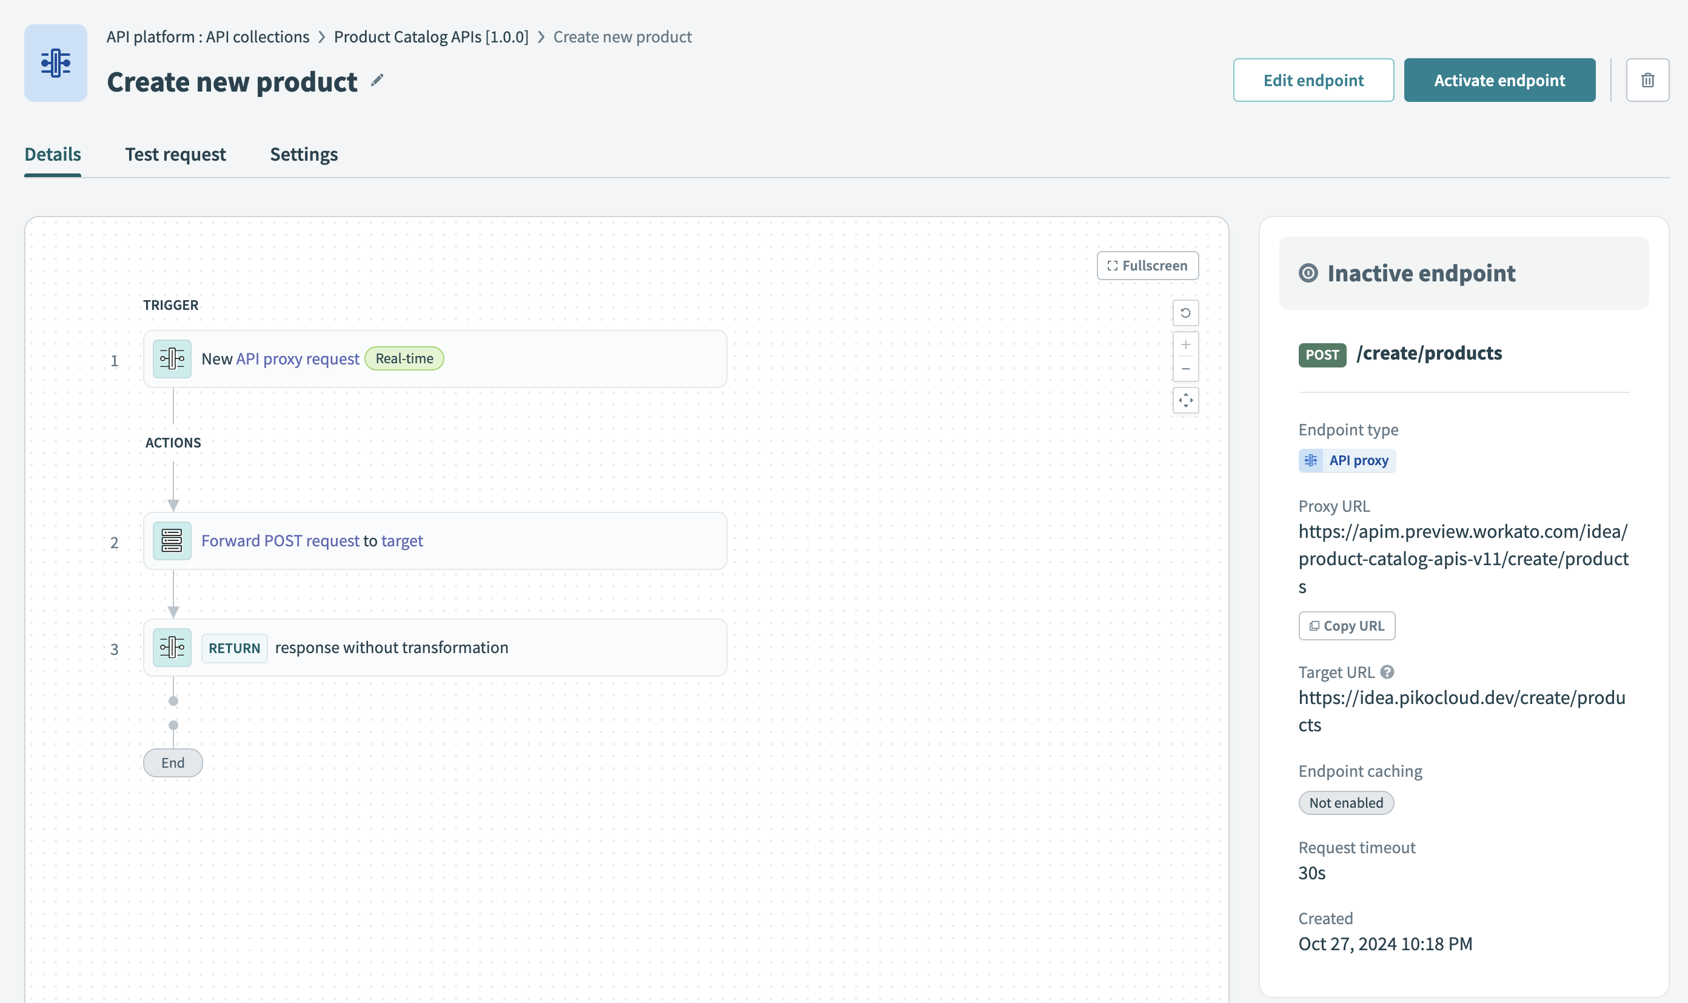
Task: Select the Details tab
Action: coord(52,154)
